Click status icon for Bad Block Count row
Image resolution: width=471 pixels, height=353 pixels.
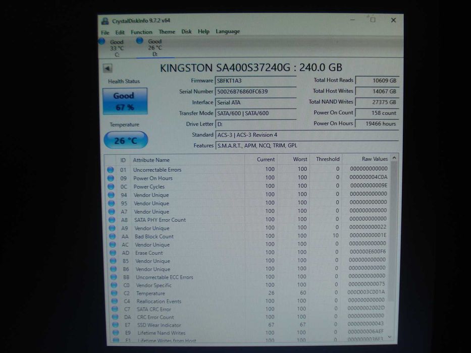[113, 237]
